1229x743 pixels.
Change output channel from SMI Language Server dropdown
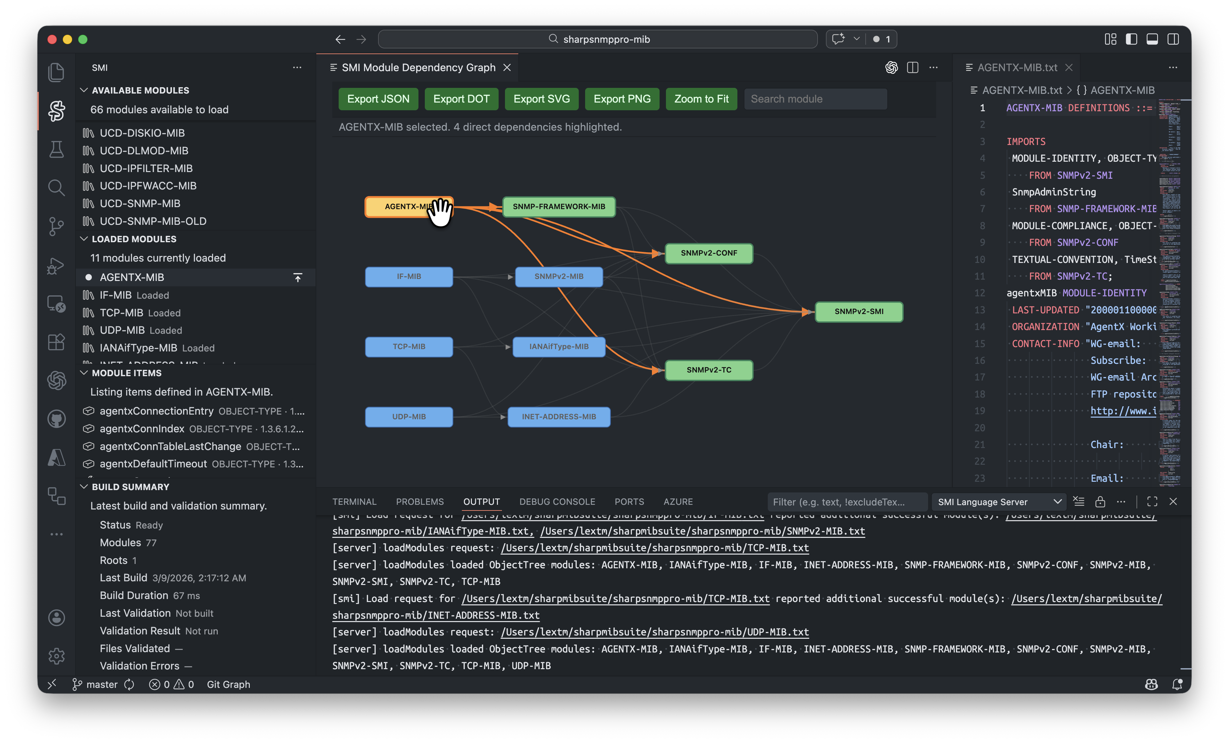pyautogui.click(x=999, y=501)
